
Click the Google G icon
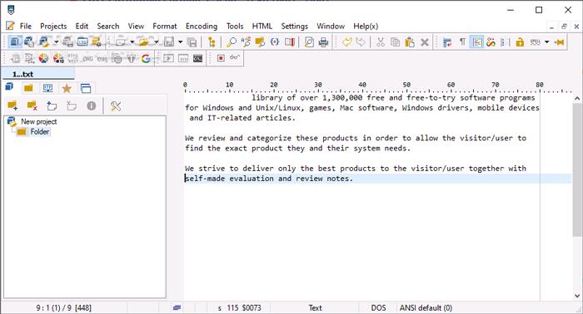[146, 58]
